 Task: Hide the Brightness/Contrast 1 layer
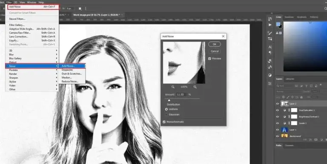pos(277,116)
